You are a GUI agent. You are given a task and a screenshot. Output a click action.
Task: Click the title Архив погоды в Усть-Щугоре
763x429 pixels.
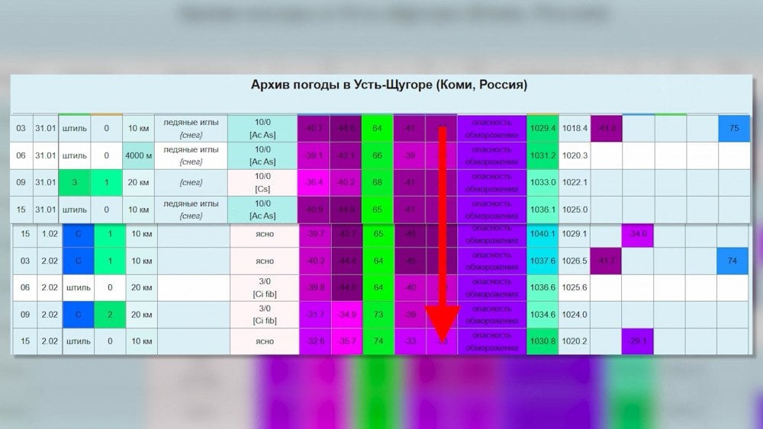[x=388, y=85]
